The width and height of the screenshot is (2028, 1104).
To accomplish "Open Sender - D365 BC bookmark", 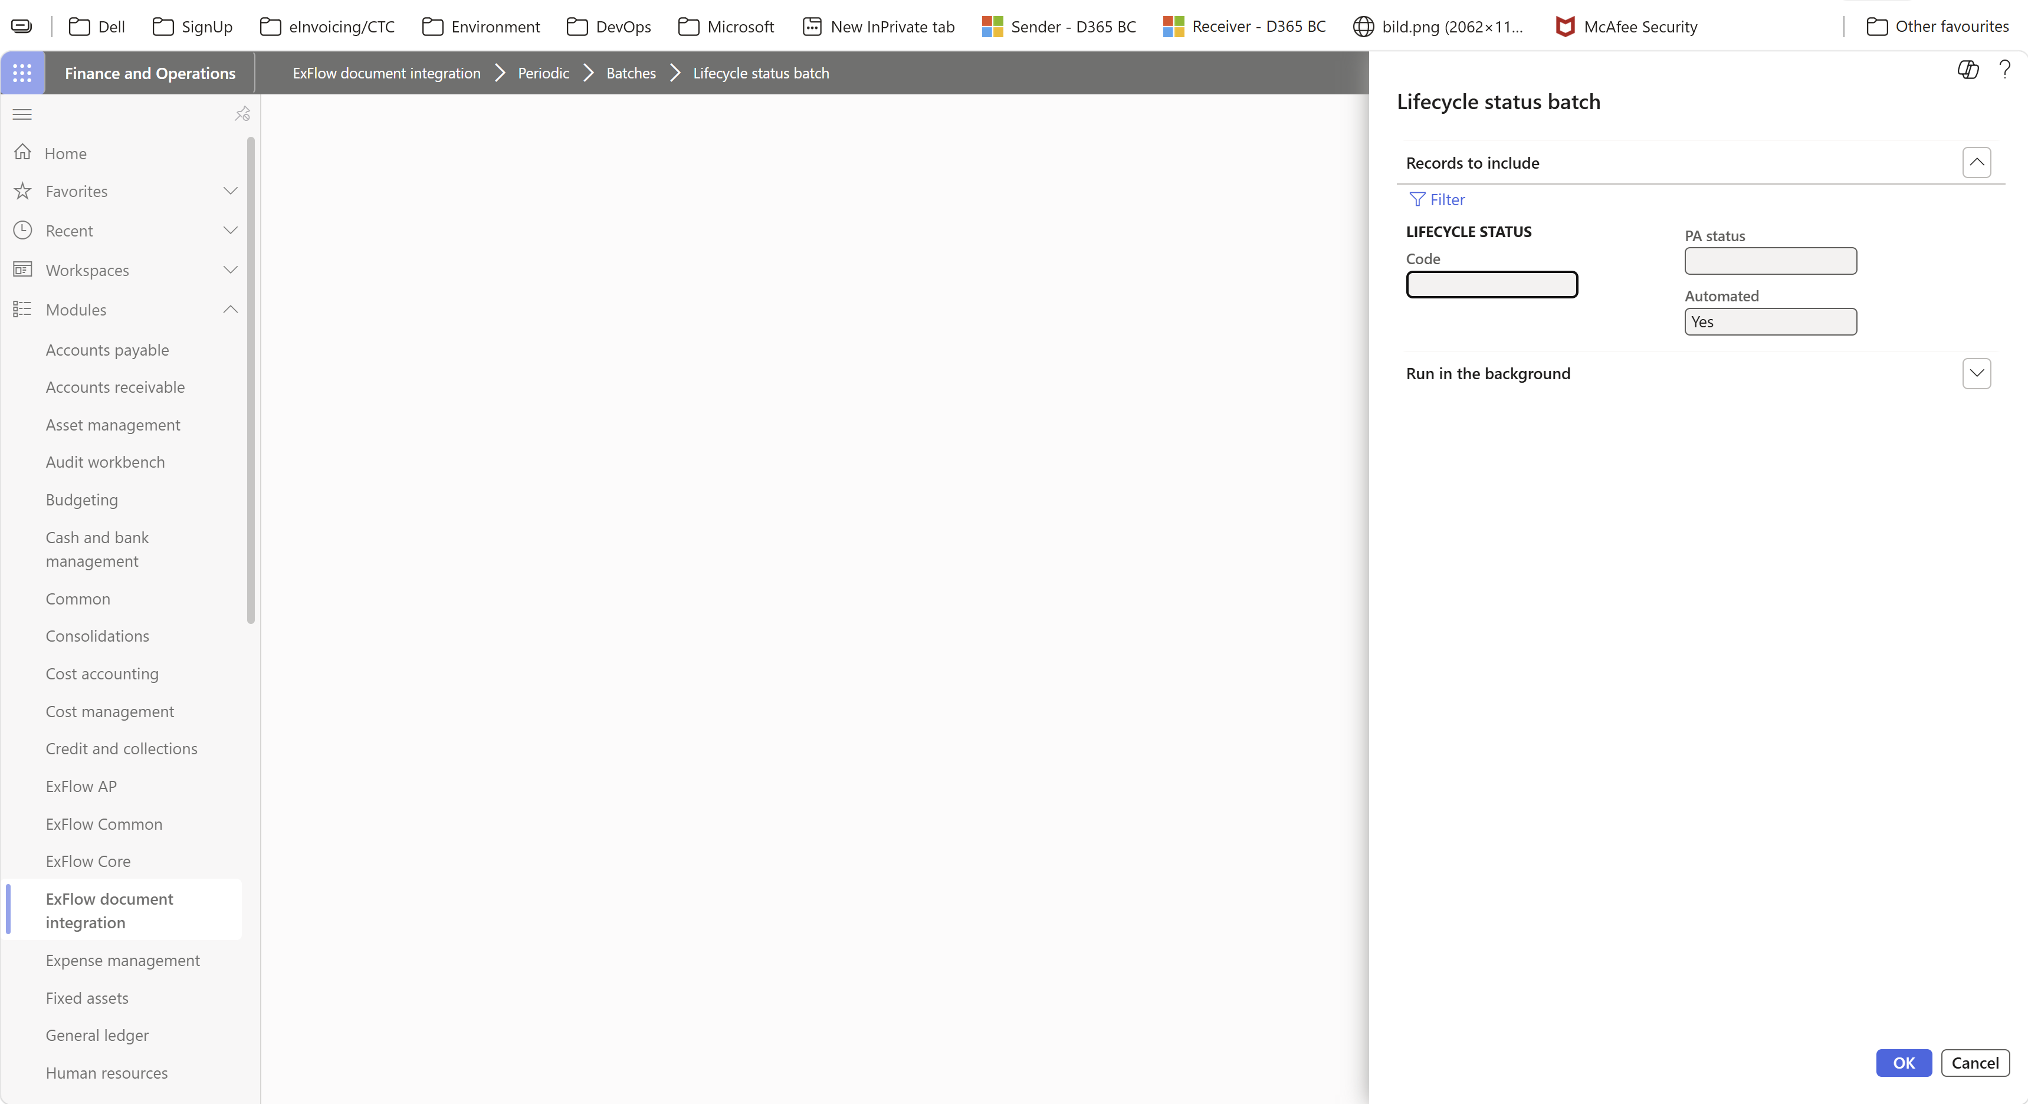I will [x=1059, y=27].
